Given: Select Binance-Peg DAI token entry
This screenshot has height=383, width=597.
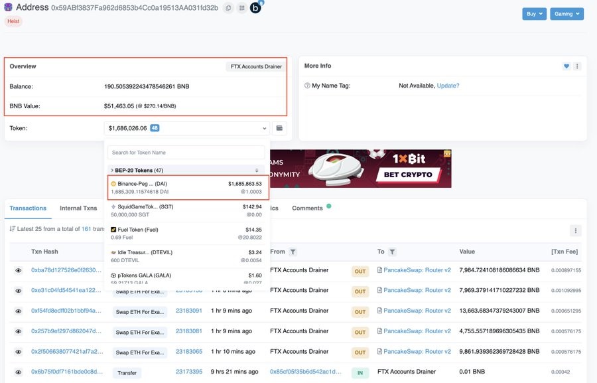Looking at the screenshot, I should [x=188, y=187].
